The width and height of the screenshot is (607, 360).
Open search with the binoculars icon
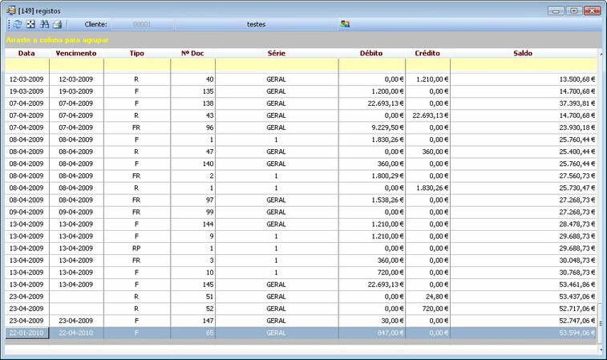pyautogui.click(x=44, y=24)
